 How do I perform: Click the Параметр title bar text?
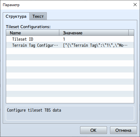pos(11,5)
